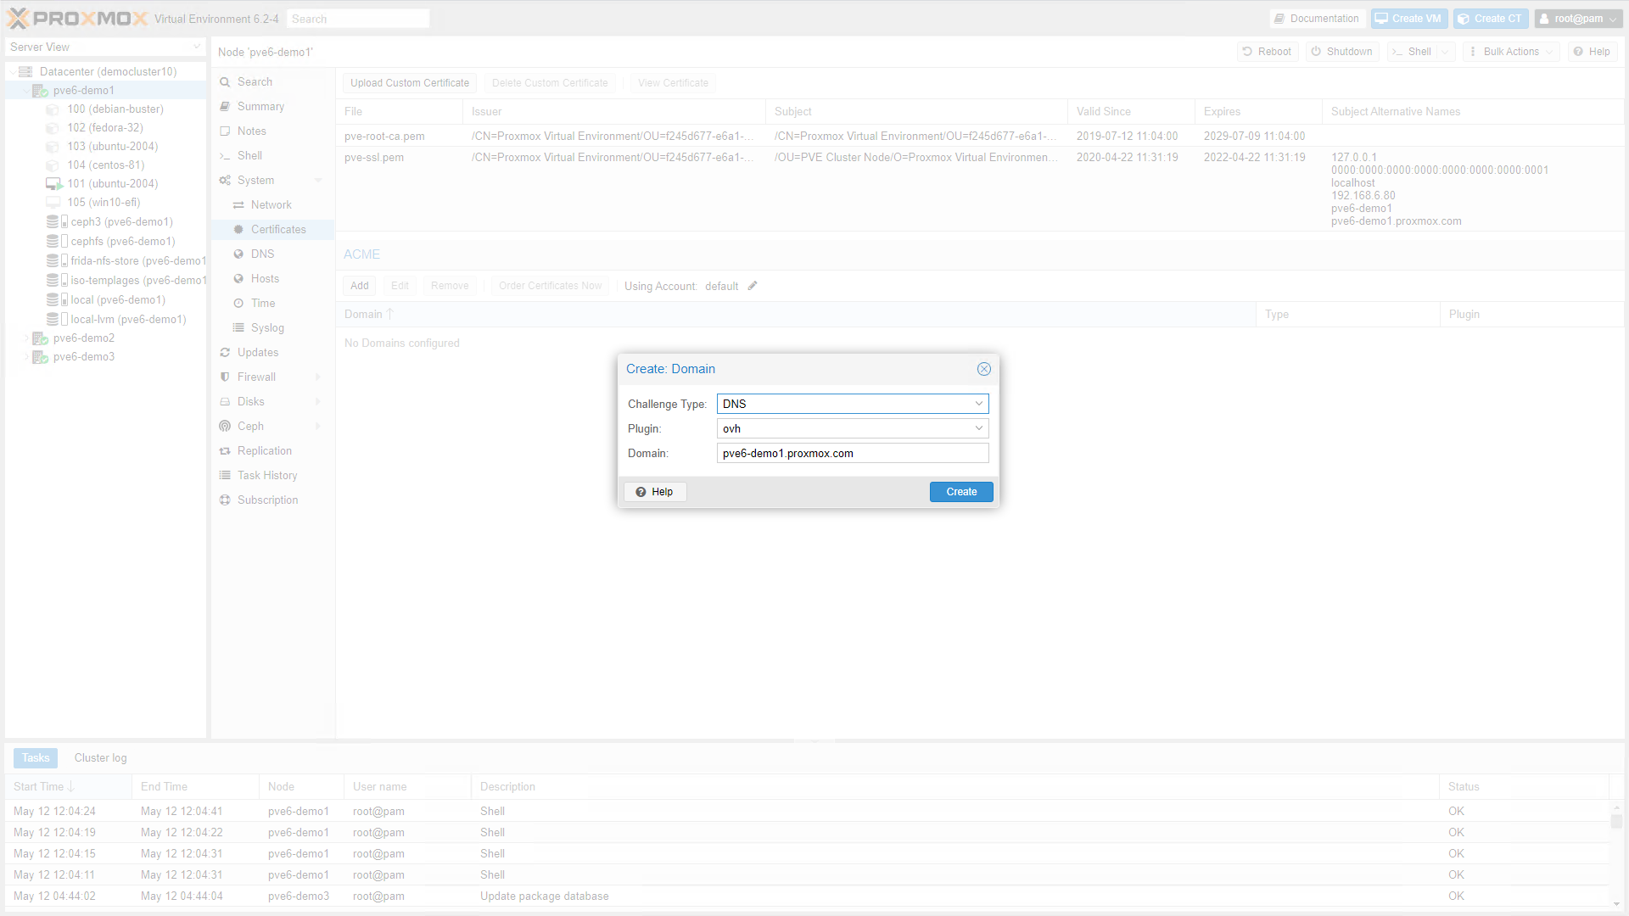Click the DNS globe icon
1629x916 pixels.
238,254
